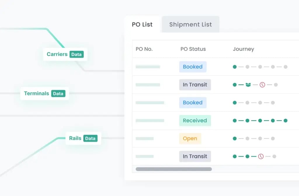The image size is (299, 196).
Task: Click the final green dot in the Received journey
Action: (286, 120)
